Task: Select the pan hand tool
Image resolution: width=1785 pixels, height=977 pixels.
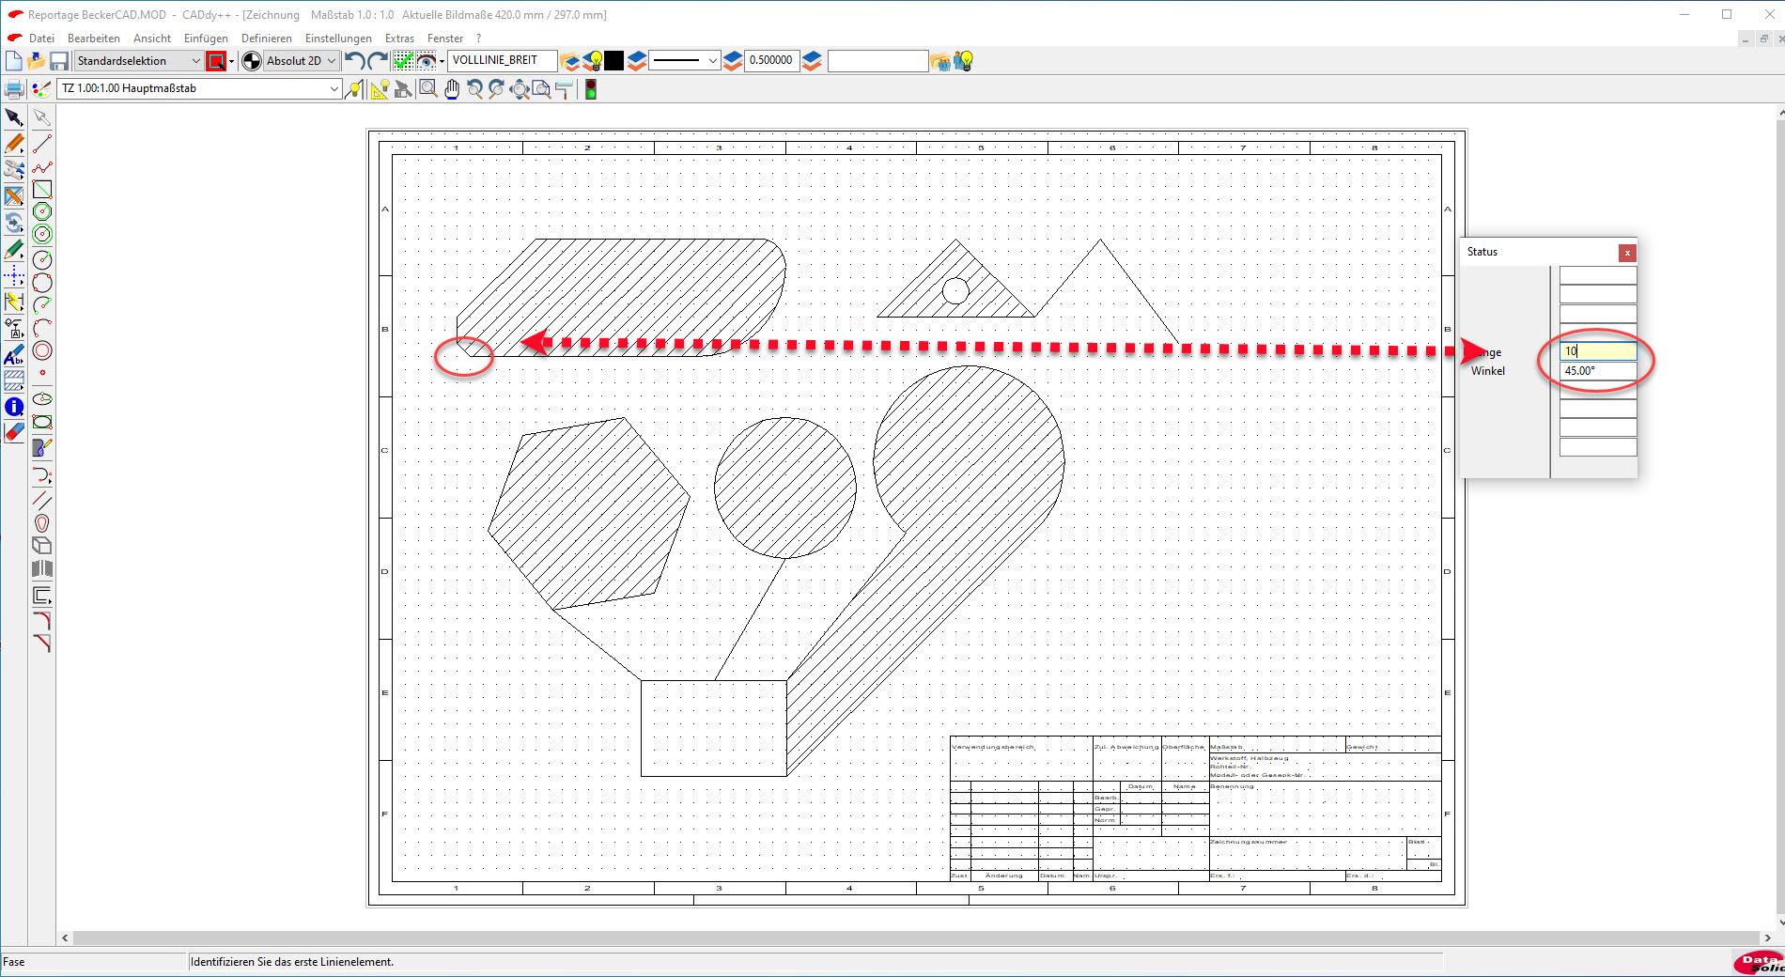Action: pos(452,89)
